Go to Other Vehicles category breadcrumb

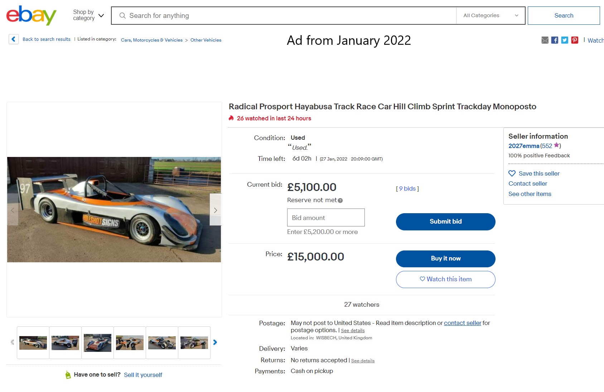tap(206, 40)
